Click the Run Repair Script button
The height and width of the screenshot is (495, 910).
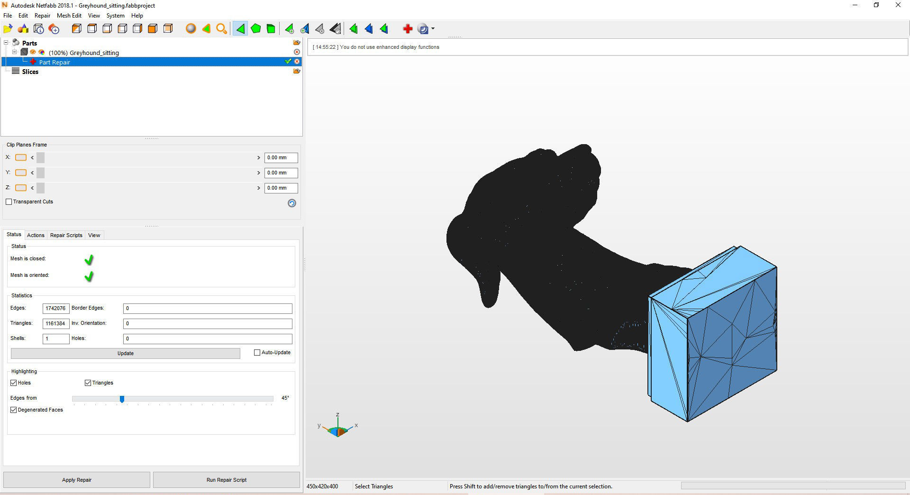[227, 480]
